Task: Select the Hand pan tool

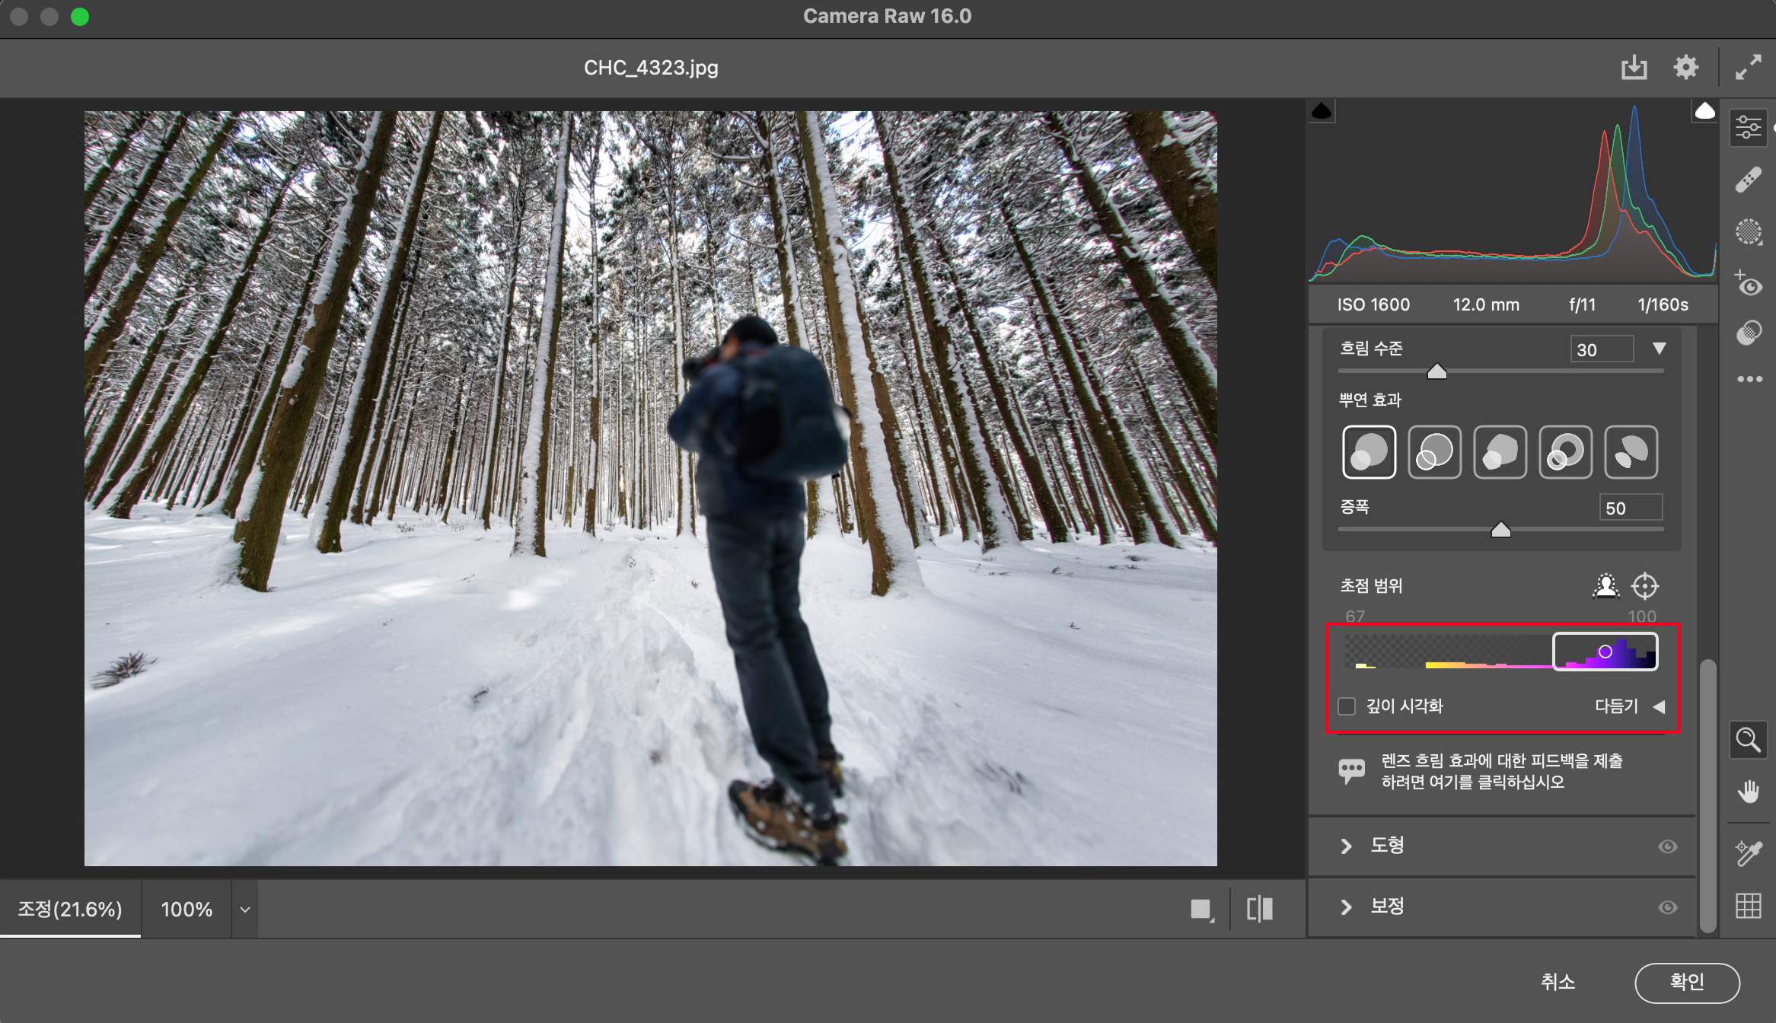Action: click(x=1748, y=792)
